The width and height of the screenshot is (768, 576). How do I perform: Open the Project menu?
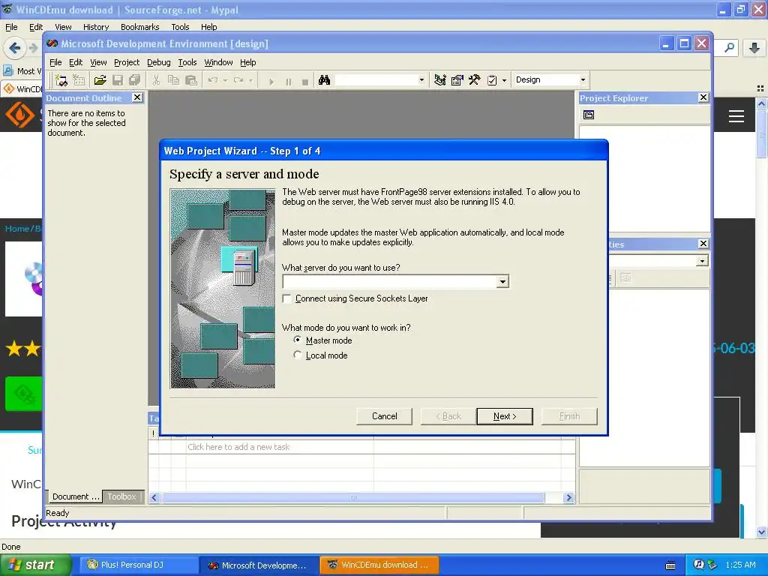[127, 62]
